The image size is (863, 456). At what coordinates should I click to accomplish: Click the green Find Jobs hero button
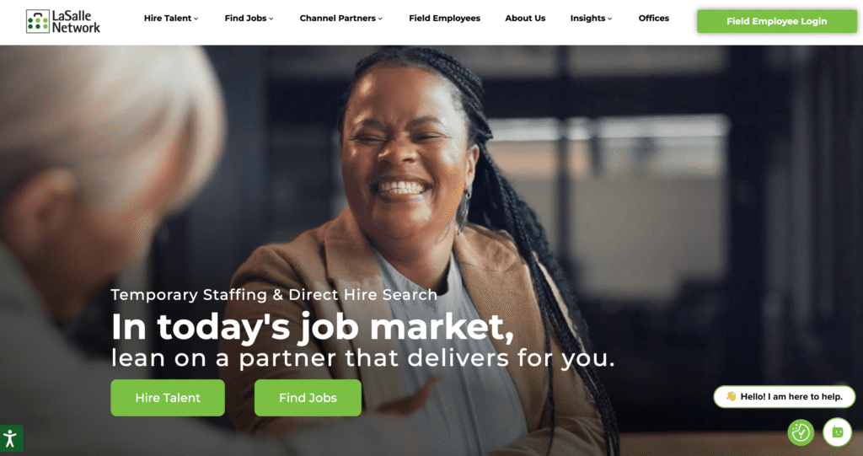pos(308,398)
